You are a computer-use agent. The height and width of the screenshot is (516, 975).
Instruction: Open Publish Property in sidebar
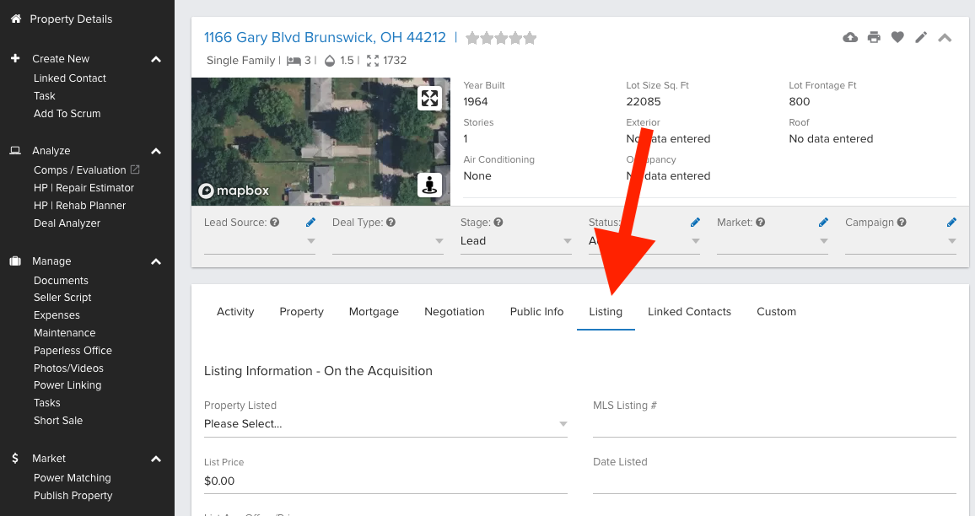click(x=73, y=496)
